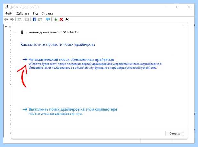Open the Properties toolbar icon

click(x=27, y=19)
